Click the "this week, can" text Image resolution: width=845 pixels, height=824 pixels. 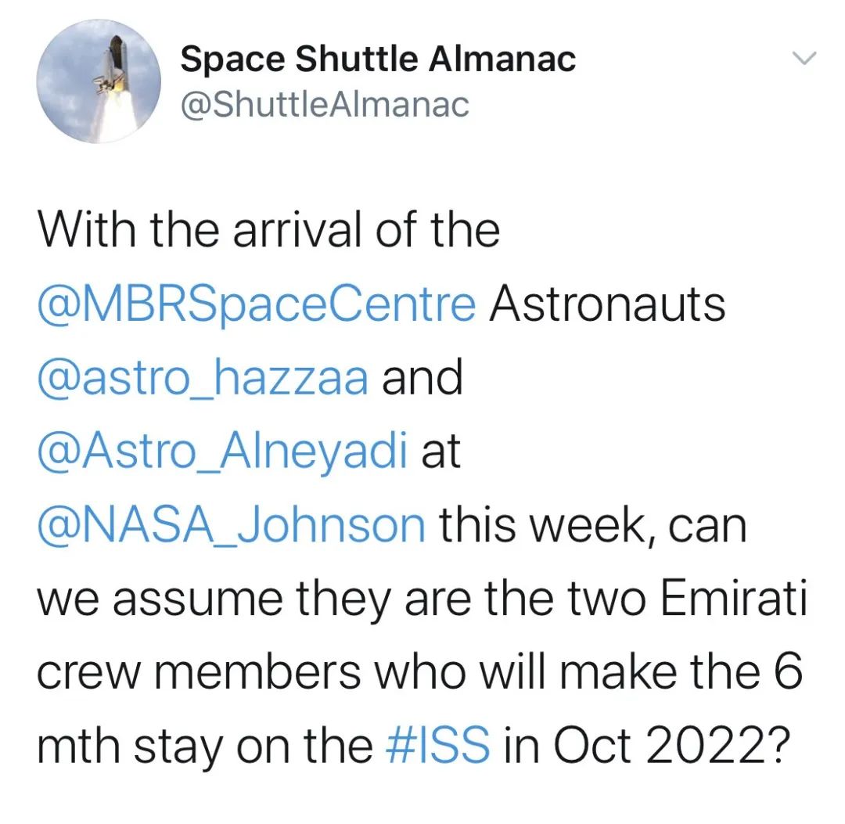tap(592, 526)
